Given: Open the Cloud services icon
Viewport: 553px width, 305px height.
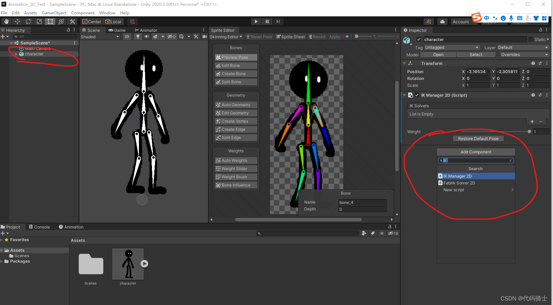Looking at the screenshot, I should 442,22.
